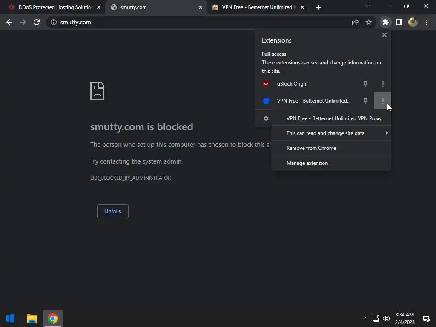Open the Chrome profile avatar
Viewport: 436px width, 327px height.
[x=413, y=22]
